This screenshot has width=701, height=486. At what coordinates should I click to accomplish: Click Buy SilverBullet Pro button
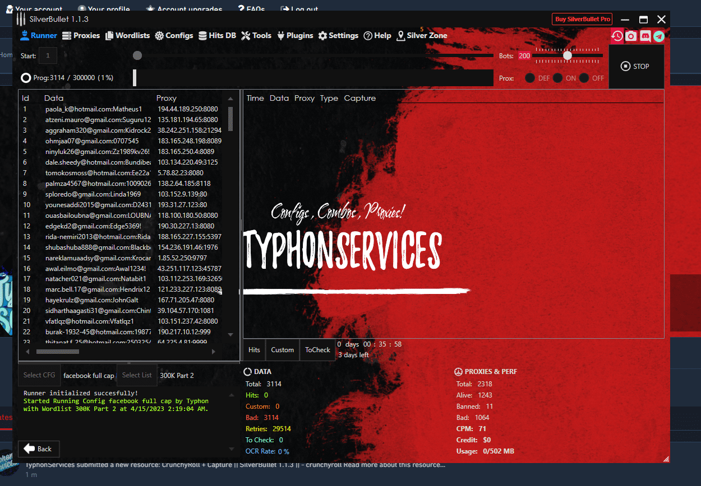pos(582,19)
